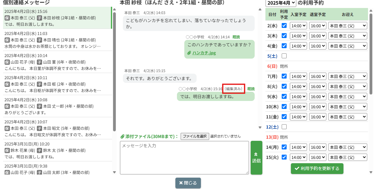
Task: Click the send arrow icon above 送信
Action: 256,155
